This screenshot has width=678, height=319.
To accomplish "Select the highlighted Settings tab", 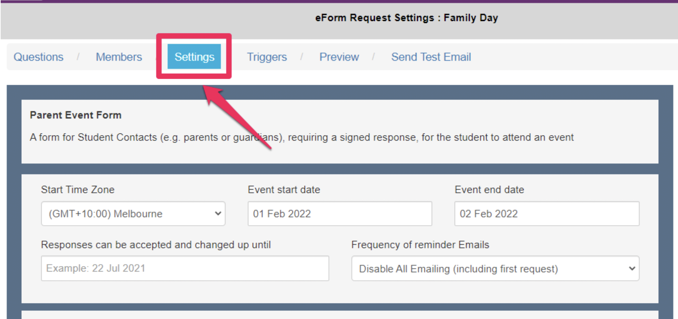I will (194, 57).
